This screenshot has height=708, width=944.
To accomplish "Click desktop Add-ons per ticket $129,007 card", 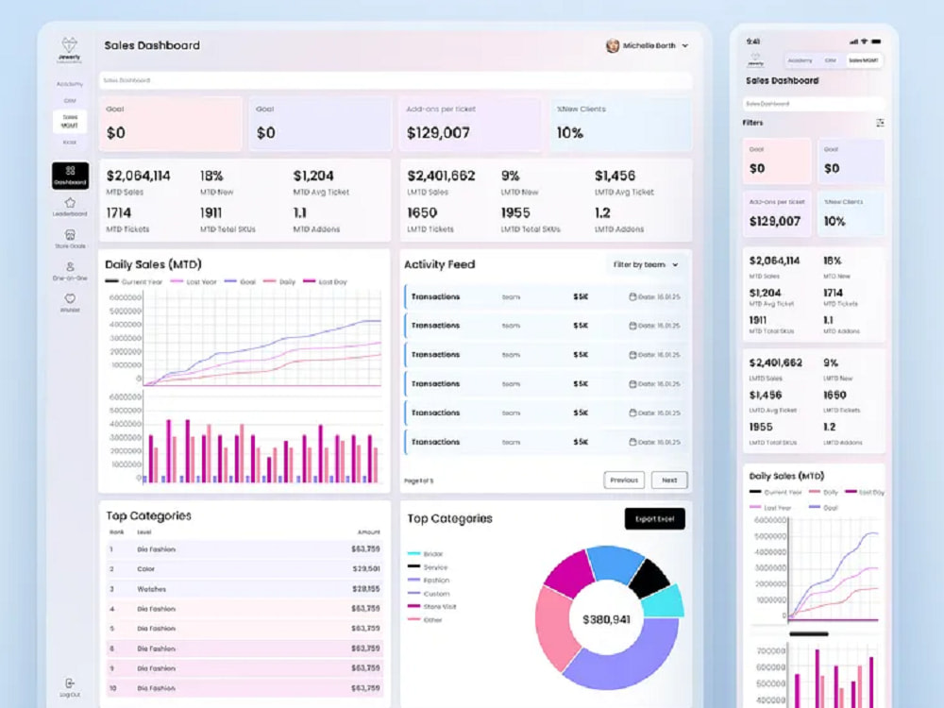I will click(470, 124).
